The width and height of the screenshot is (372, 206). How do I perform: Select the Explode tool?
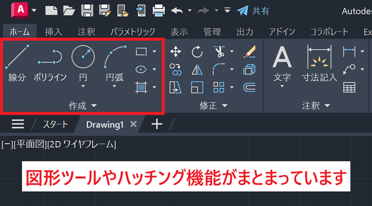pos(249,69)
